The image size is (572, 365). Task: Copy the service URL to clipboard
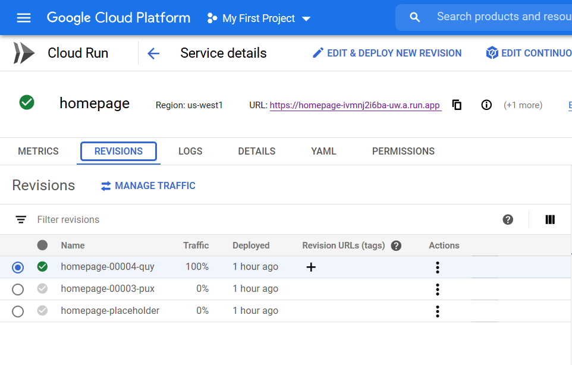[x=457, y=105]
